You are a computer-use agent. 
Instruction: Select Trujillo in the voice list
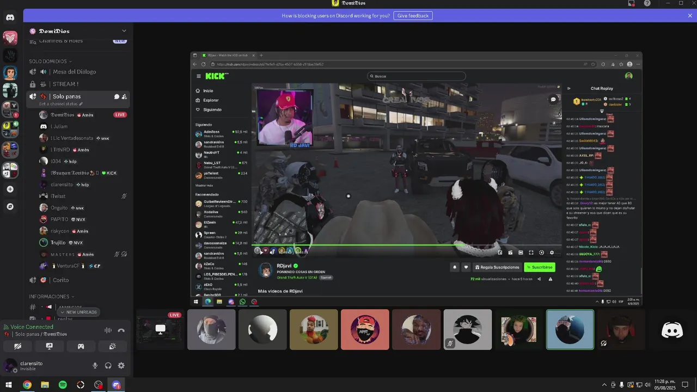pyautogui.click(x=83, y=243)
